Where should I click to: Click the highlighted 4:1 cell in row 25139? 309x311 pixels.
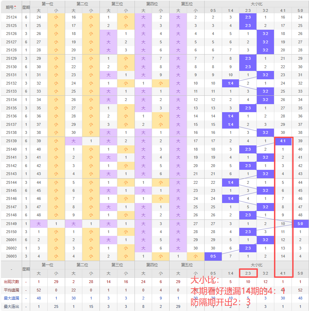[x=283, y=141]
